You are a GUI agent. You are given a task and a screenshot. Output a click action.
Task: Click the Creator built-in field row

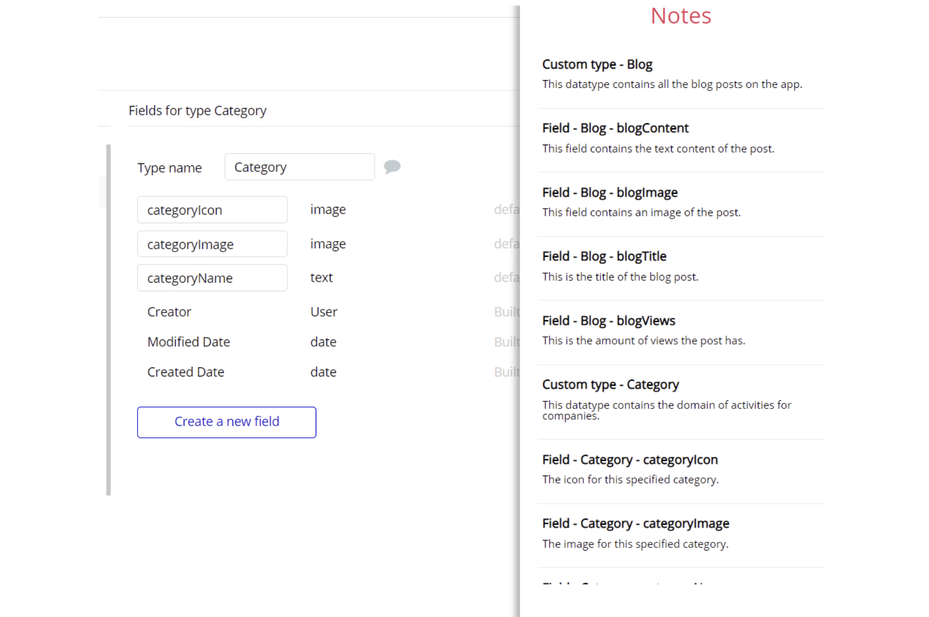pyautogui.click(x=169, y=312)
